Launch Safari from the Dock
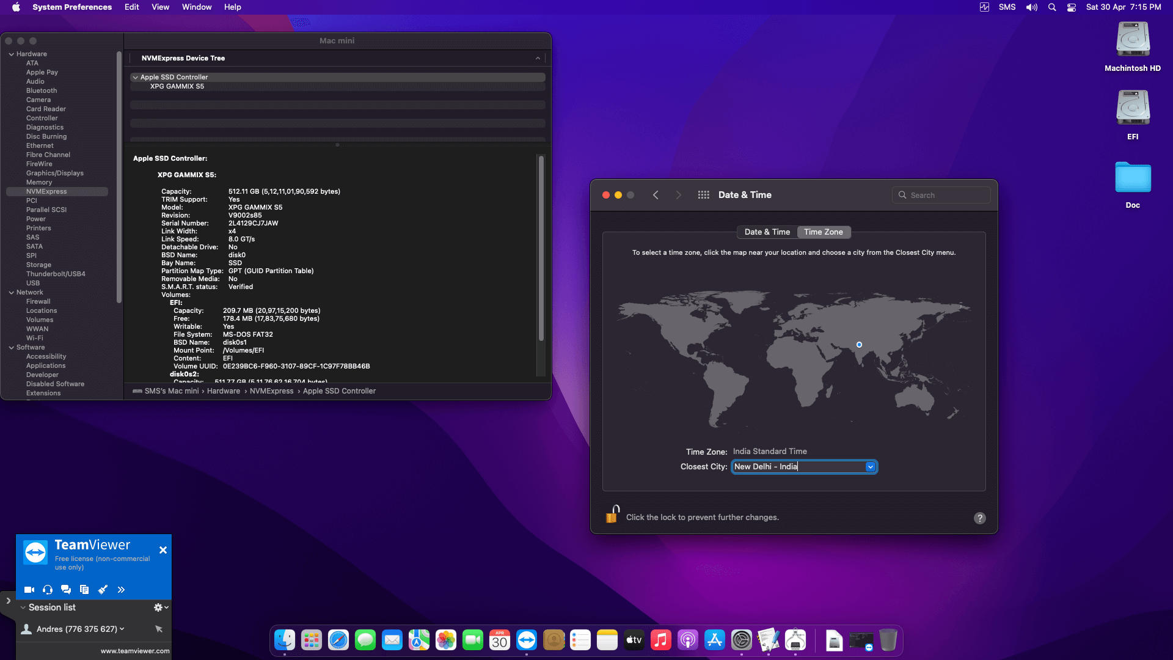 [338, 640]
